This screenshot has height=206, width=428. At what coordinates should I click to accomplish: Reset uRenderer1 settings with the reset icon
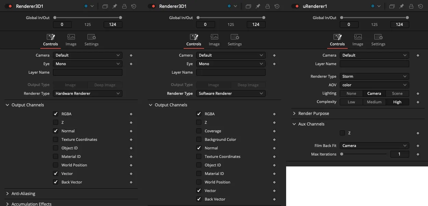420,6
